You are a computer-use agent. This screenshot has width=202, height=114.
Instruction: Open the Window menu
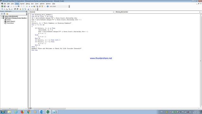click(x=48, y=4)
